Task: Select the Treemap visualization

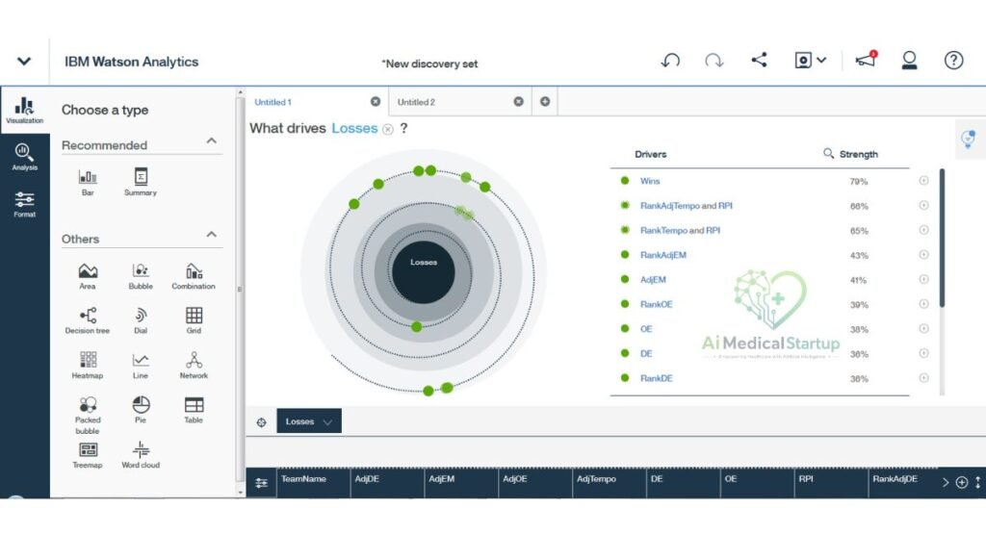Action: pos(88,455)
